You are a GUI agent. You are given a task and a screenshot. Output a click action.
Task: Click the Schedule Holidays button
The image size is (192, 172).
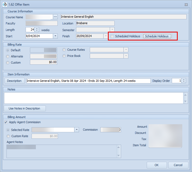(x=157, y=36)
